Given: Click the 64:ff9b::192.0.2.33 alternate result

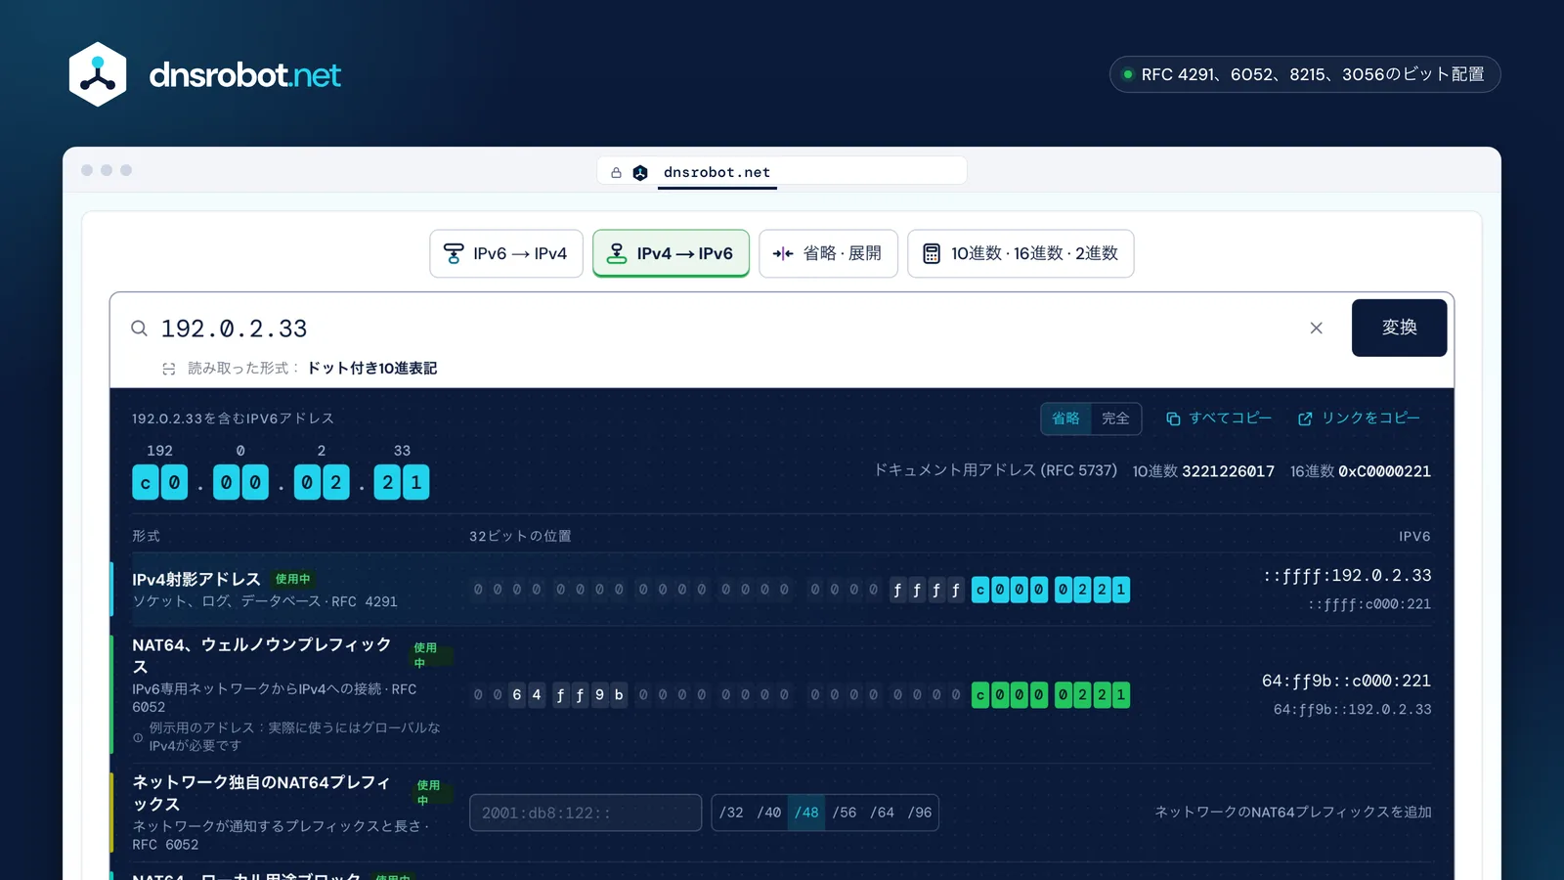Looking at the screenshot, I should pos(1352,709).
